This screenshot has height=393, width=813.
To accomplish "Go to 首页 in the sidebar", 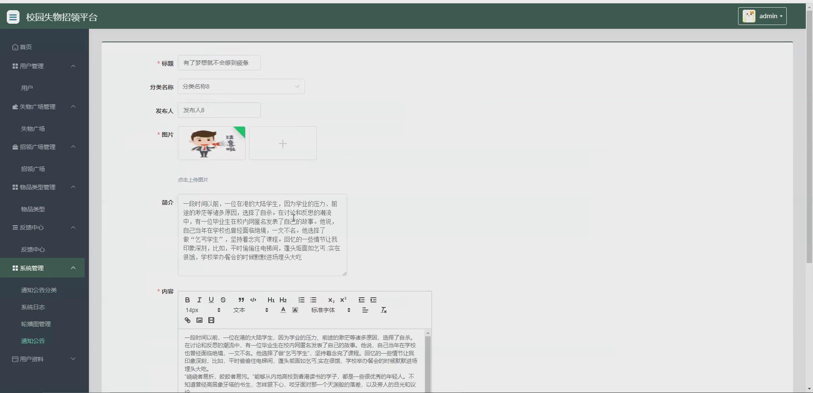I will click(x=22, y=47).
